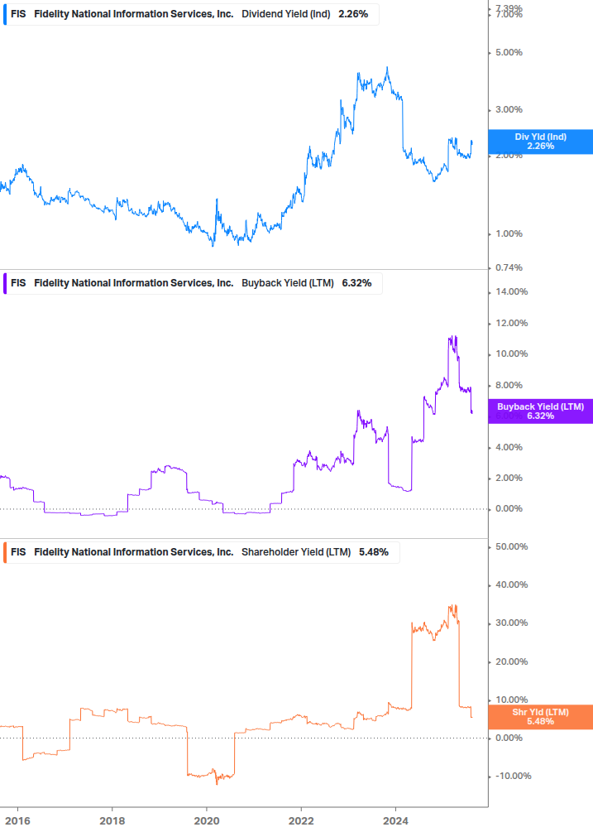Click the orange Shr Yld (LTM) 5.48% axis tag

coord(541,717)
